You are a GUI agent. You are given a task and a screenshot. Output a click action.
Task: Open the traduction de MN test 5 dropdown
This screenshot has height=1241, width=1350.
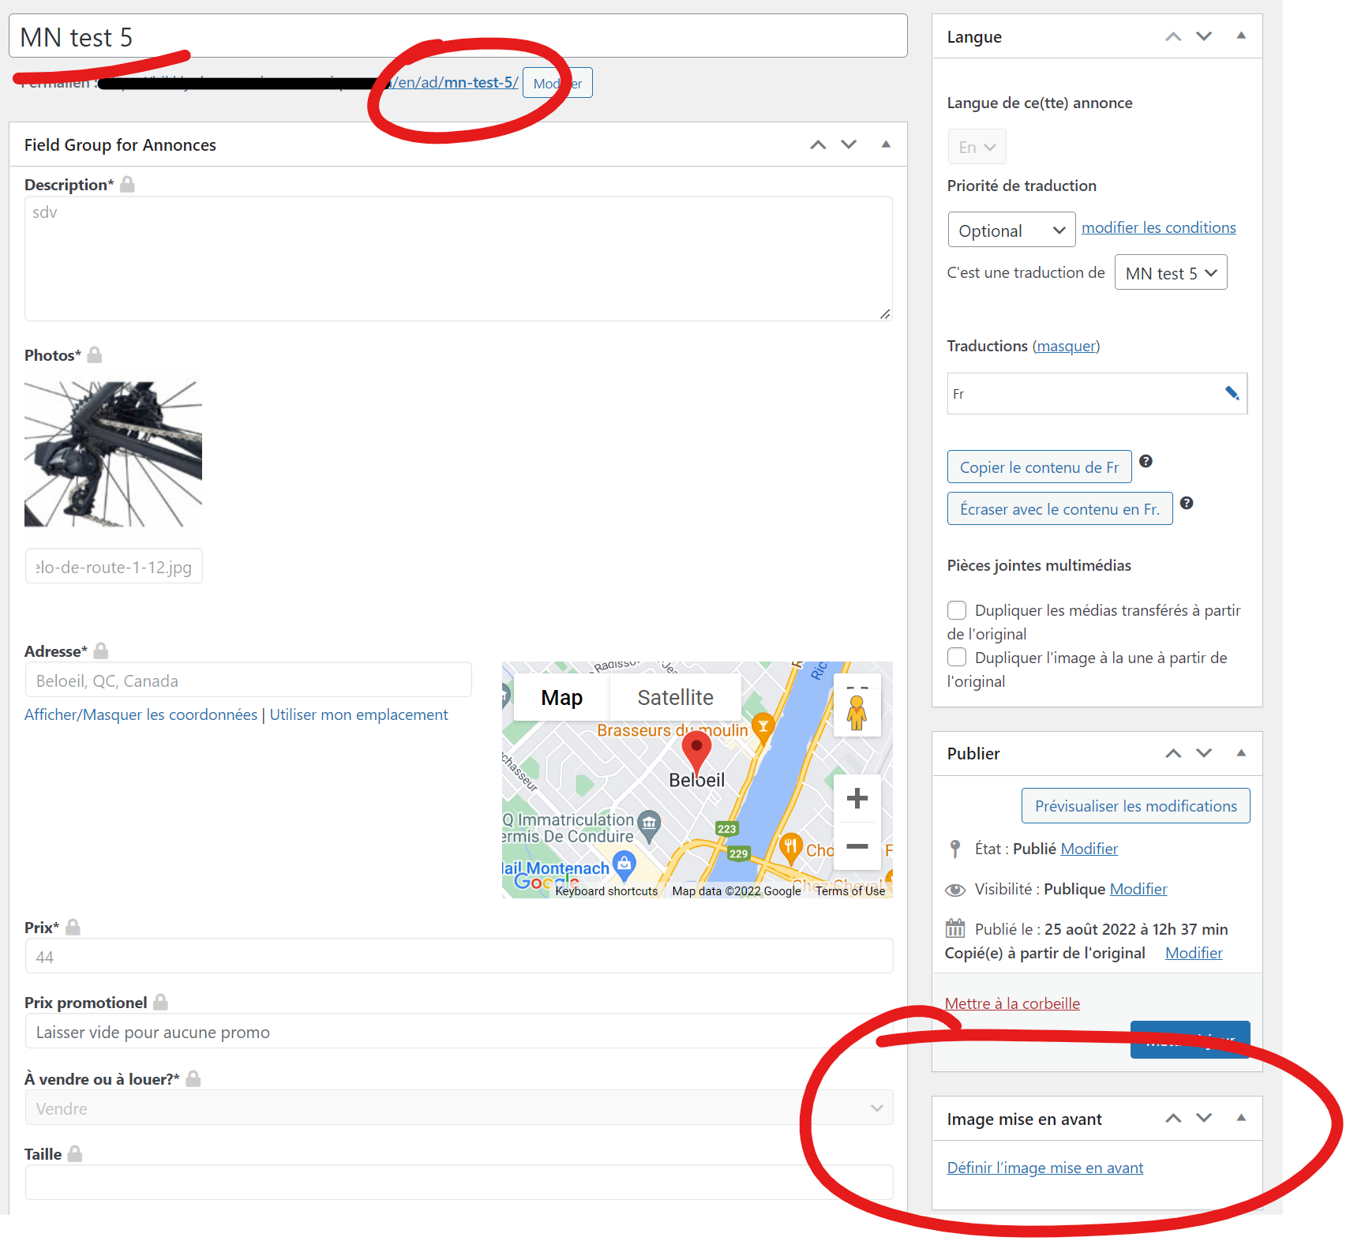(1170, 273)
